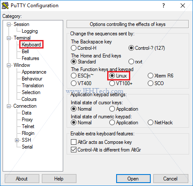Click the PuTTY icon in the title bar
Image resolution: width=193 pixels, height=186 pixels.
[x=5, y=6]
